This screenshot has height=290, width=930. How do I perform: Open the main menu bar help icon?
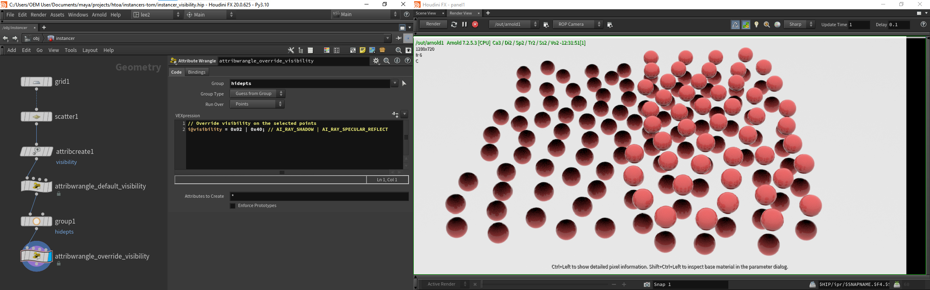[407, 14]
